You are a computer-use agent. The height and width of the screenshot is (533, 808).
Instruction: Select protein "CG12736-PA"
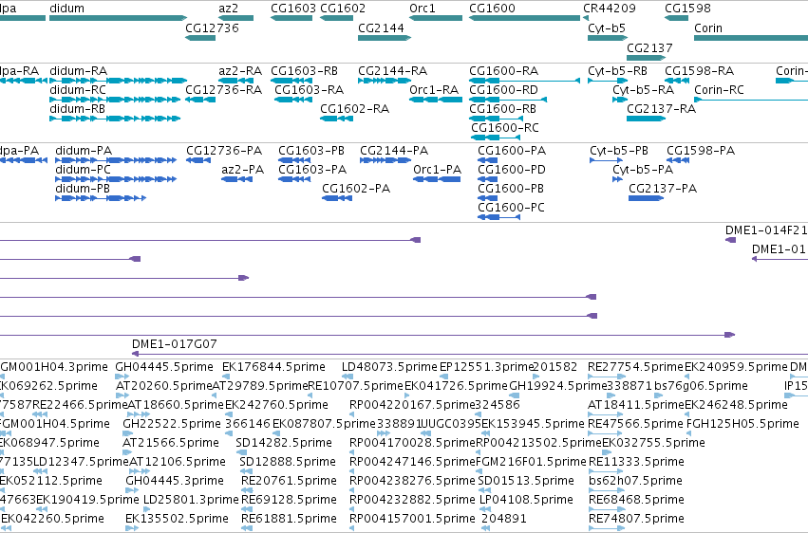click(198, 160)
